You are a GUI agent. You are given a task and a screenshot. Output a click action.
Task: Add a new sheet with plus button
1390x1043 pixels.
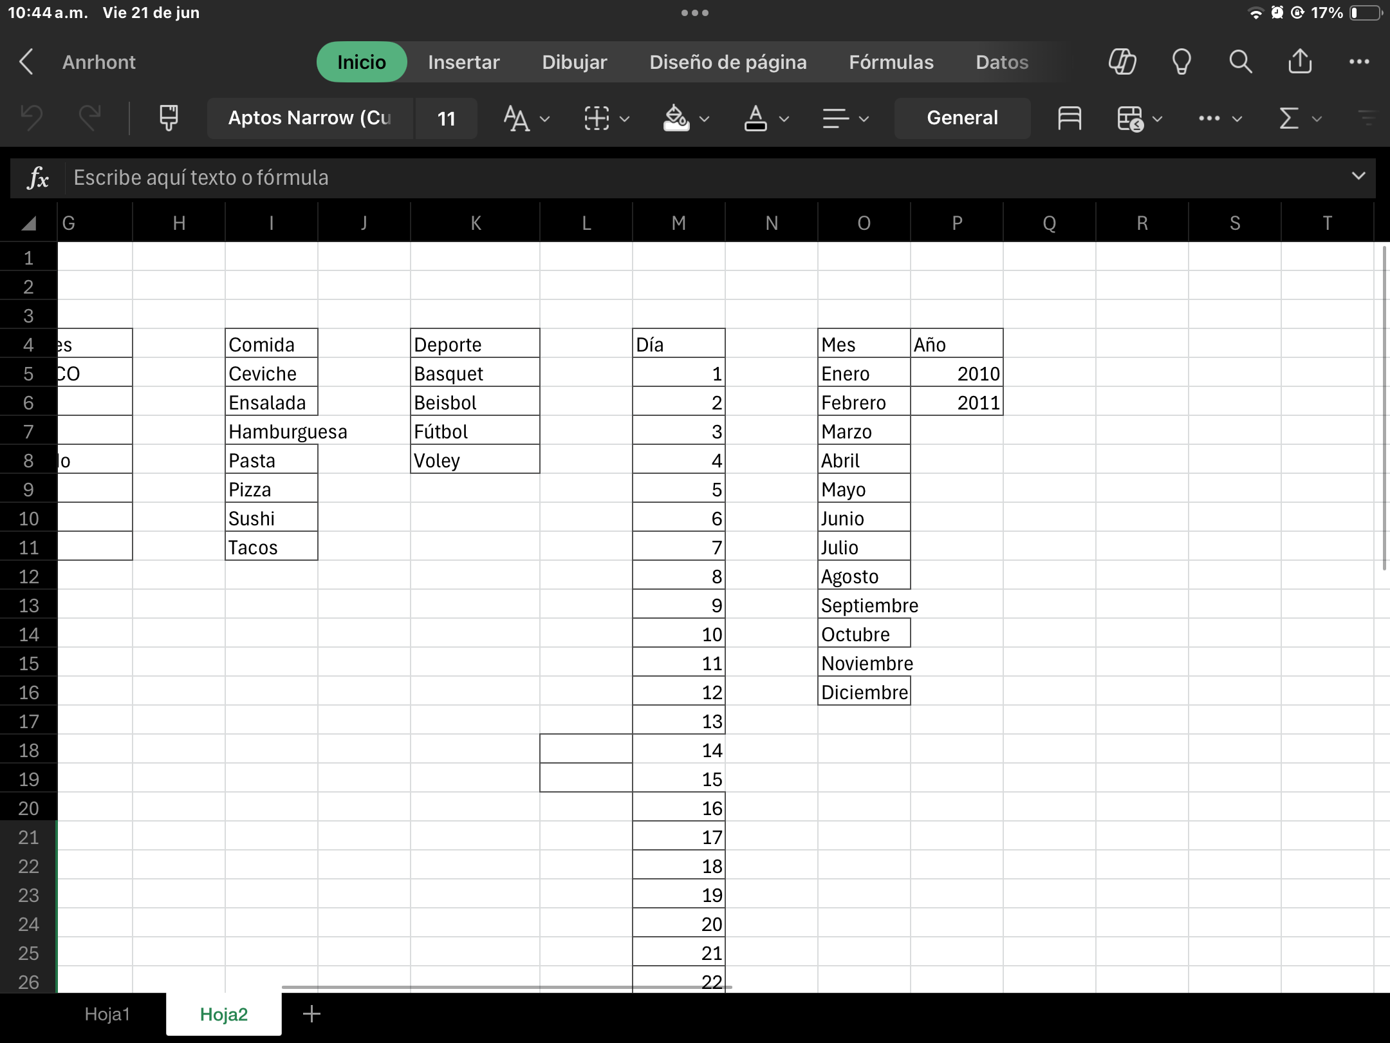311,1014
